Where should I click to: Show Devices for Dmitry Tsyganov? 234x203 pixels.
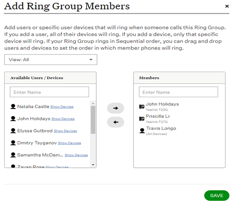(69, 143)
